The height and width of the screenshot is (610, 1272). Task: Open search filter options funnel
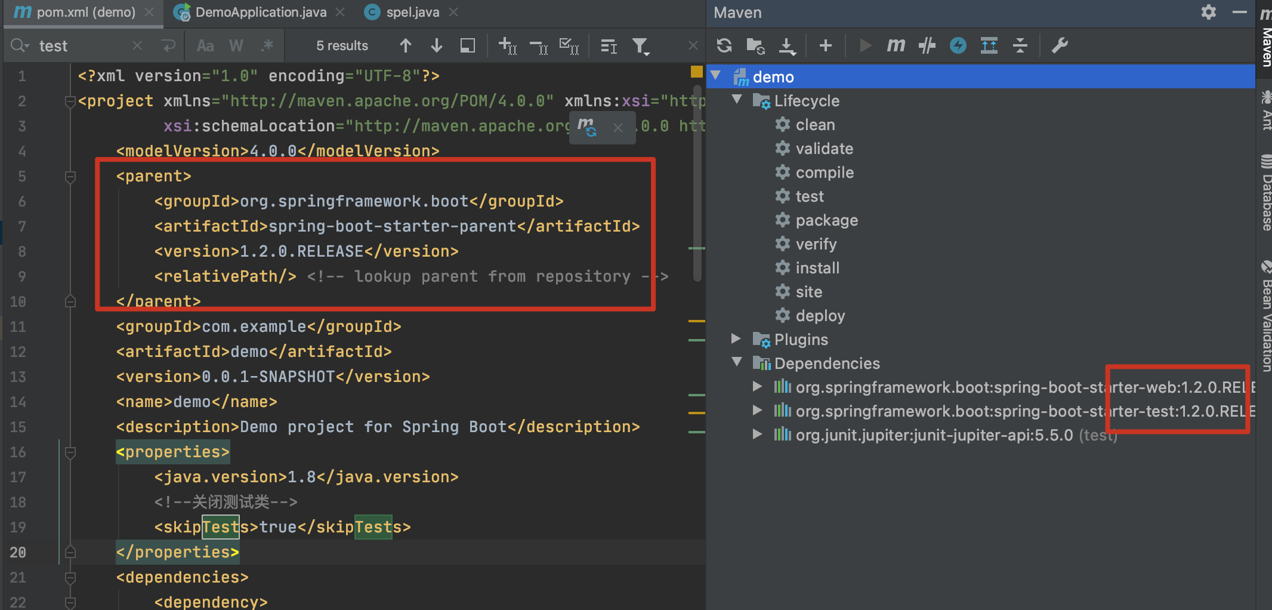click(641, 47)
